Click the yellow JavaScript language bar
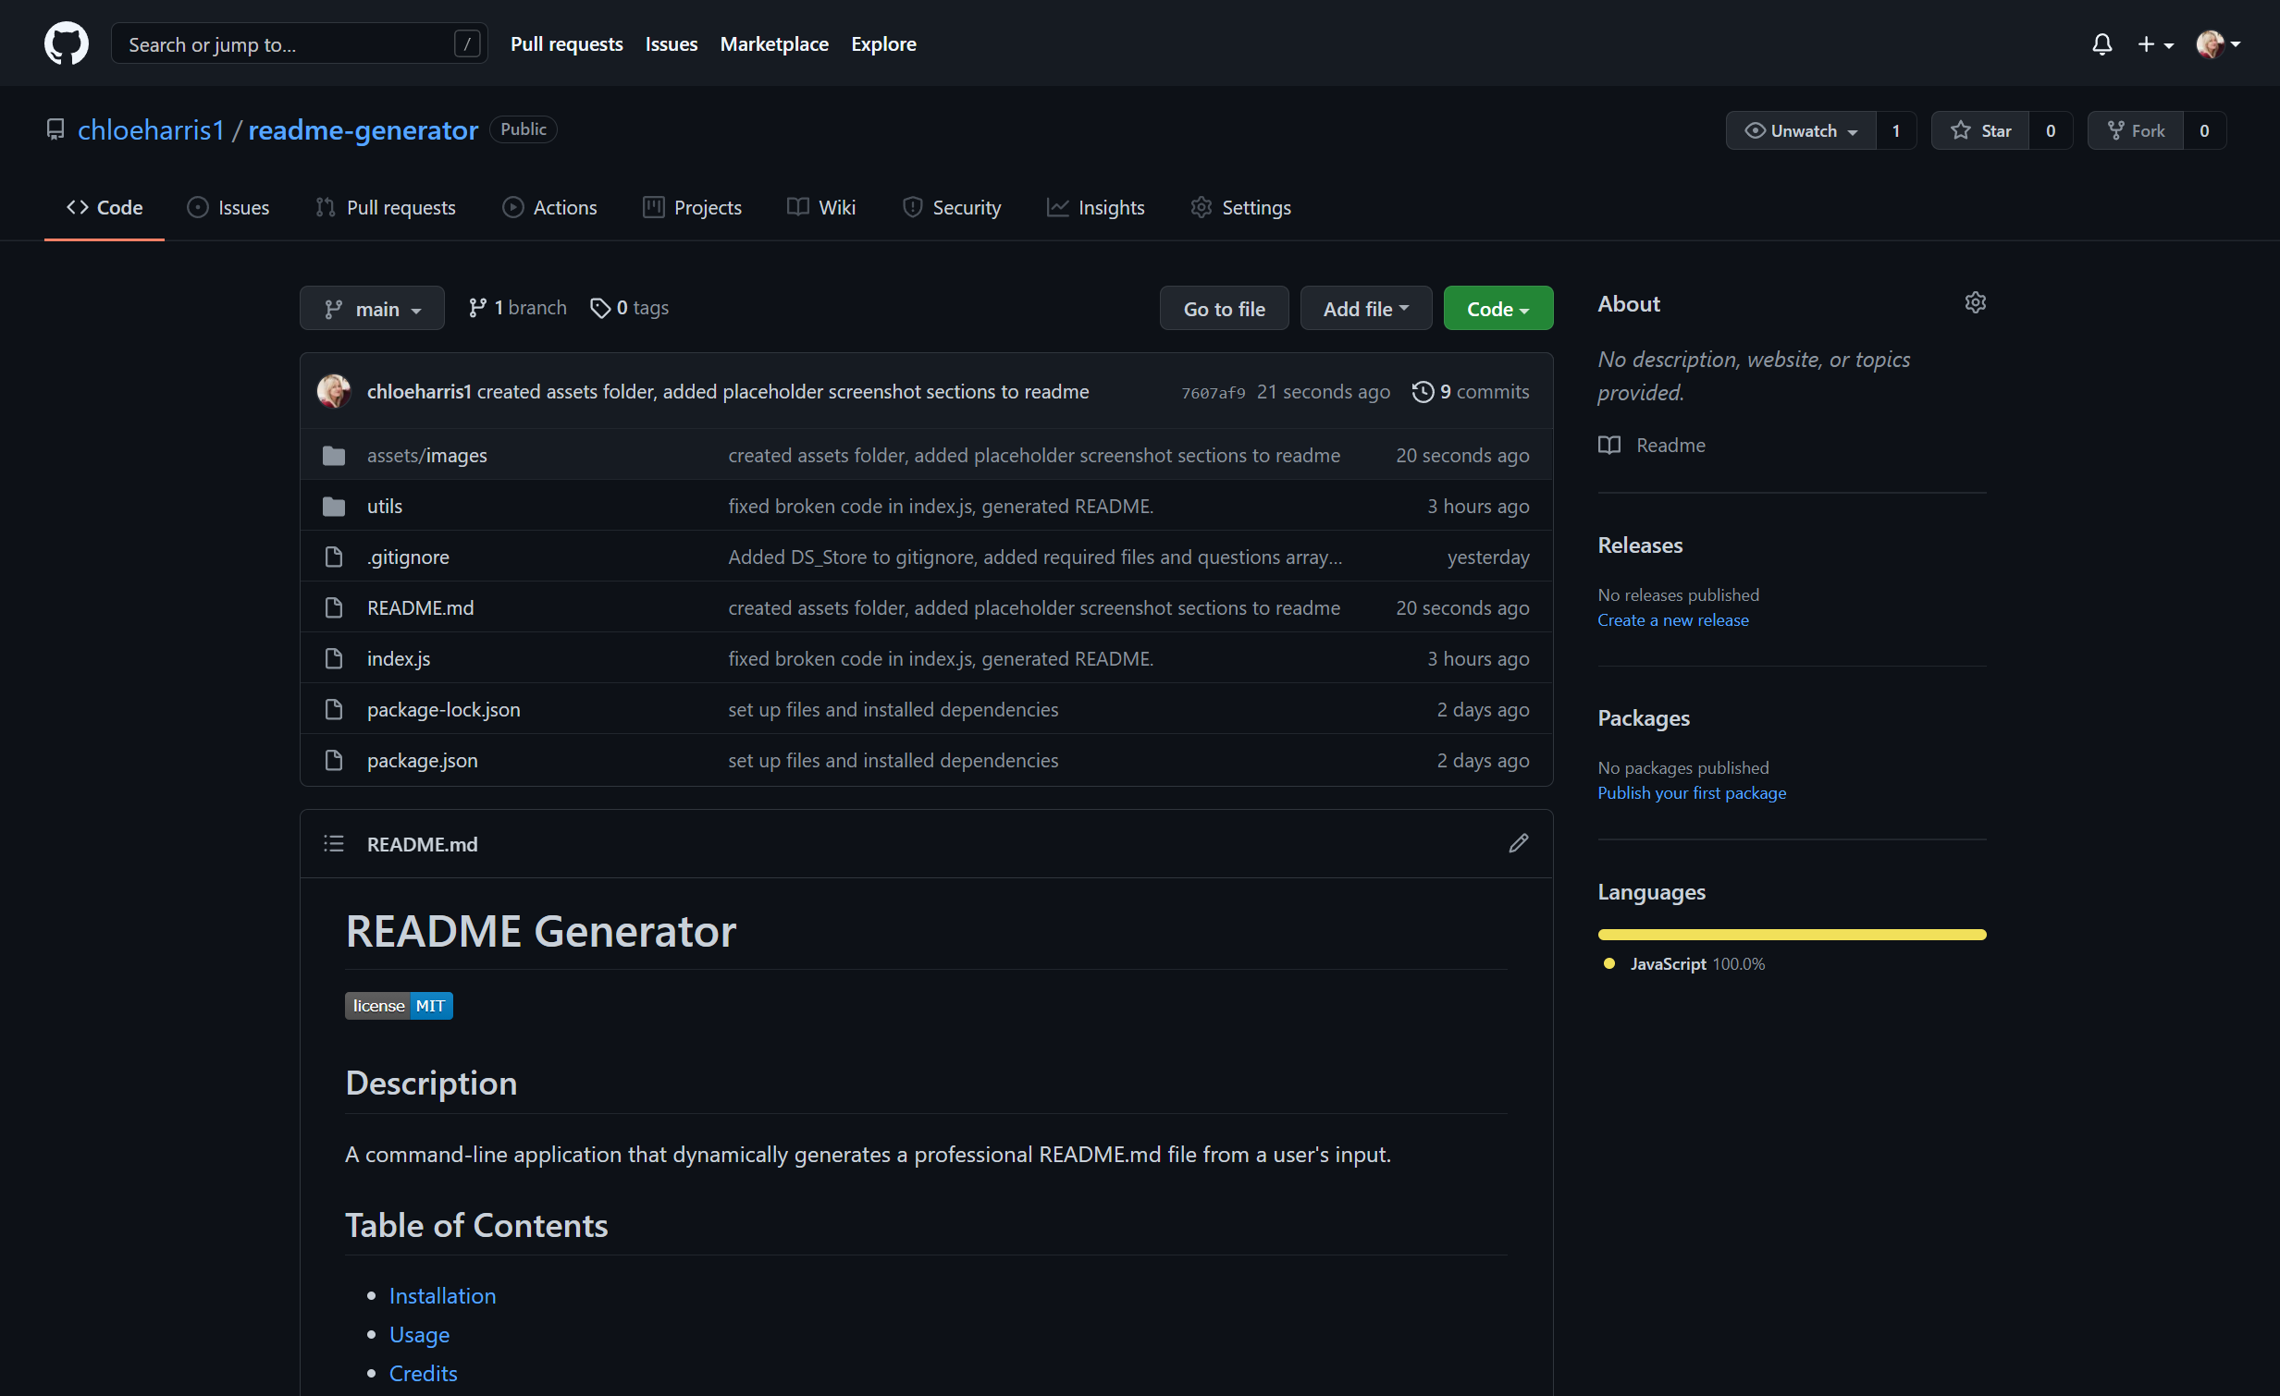 1791,934
